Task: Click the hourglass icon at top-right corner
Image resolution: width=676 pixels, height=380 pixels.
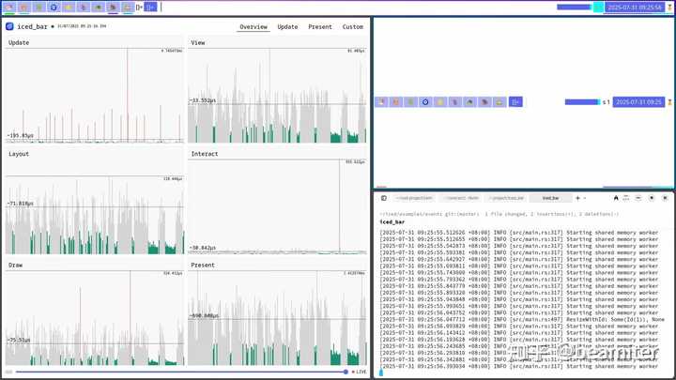Action: (669, 7)
